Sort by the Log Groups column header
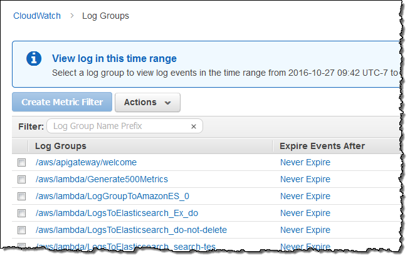 (61, 146)
